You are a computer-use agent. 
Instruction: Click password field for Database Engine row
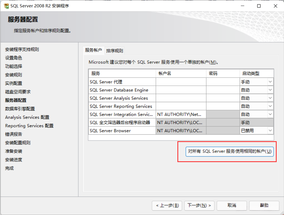[x=223, y=90]
